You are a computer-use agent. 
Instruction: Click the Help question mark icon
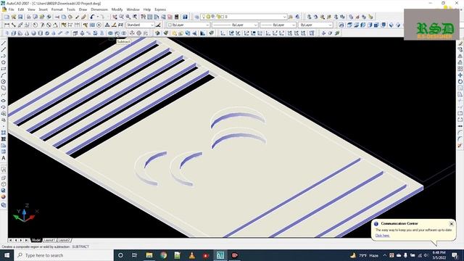185,17
